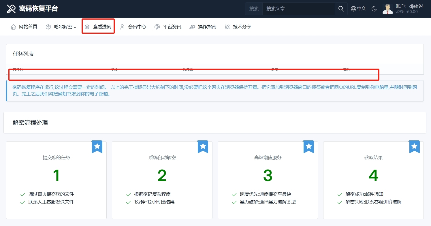Click the icon beside 技术分享
This screenshot has height=226, width=431.
[227, 27]
